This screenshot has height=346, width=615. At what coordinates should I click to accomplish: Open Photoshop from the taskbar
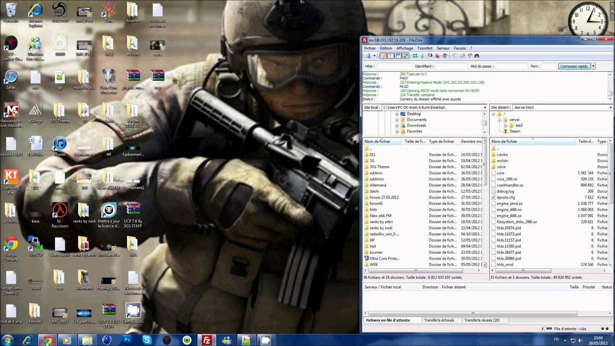pyautogui.click(x=127, y=340)
